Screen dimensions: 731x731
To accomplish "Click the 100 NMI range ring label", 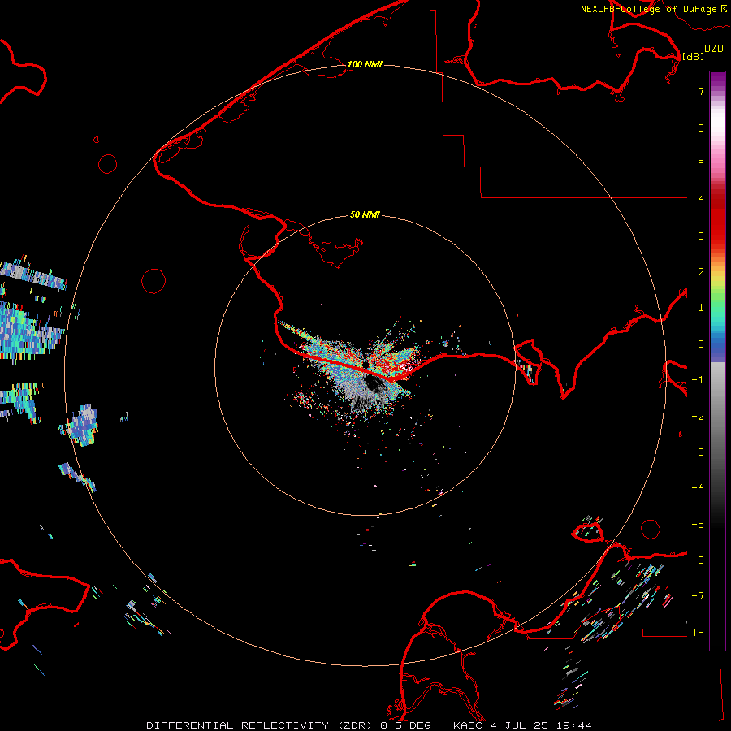I will [365, 64].
